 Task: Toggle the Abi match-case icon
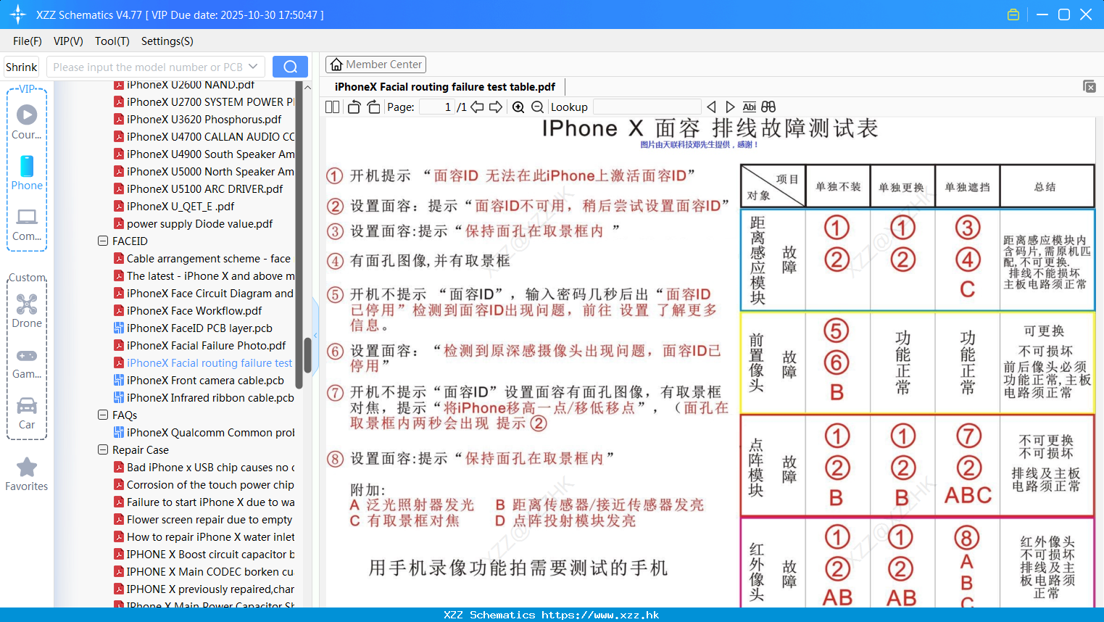click(x=750, y=107)
